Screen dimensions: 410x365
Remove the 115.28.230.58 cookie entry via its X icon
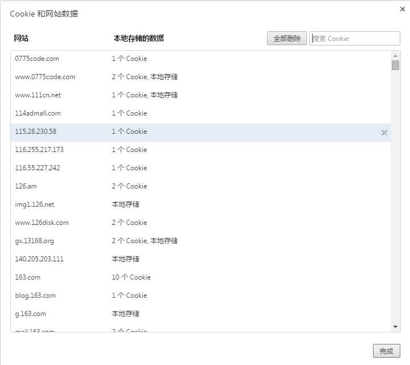pos(384,133)
